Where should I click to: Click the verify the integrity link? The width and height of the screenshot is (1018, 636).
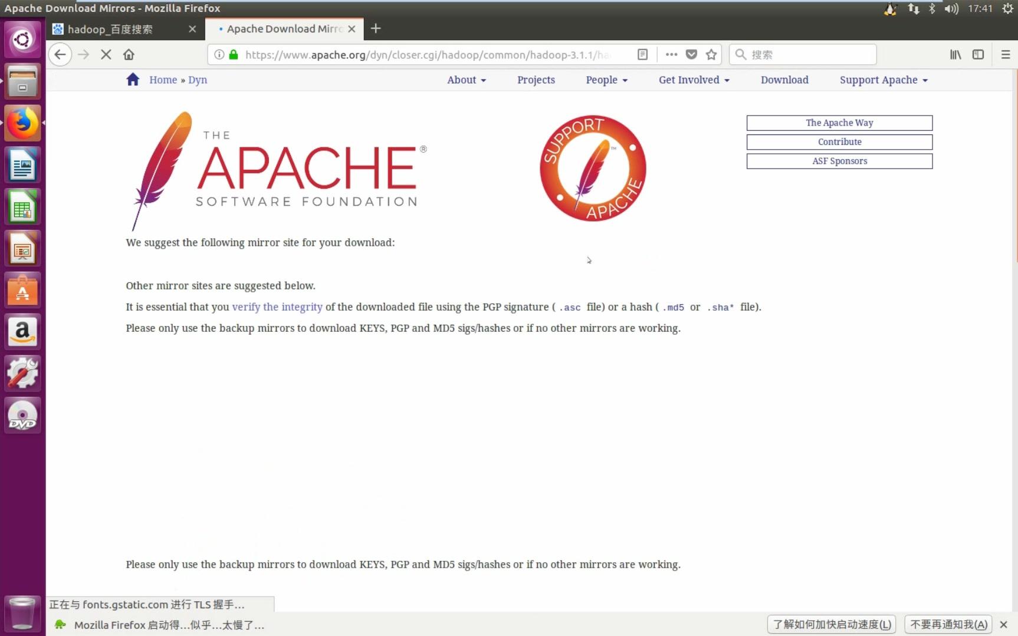click(x=277, y=307)
